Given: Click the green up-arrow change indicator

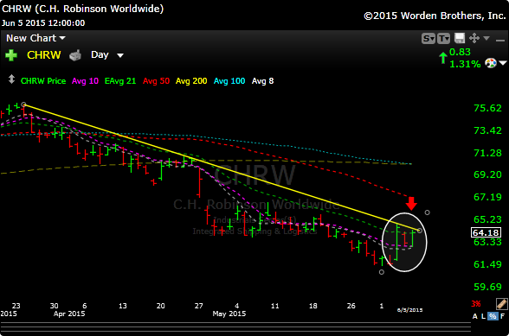Looking at the screenshot, I should pos(443,58).
